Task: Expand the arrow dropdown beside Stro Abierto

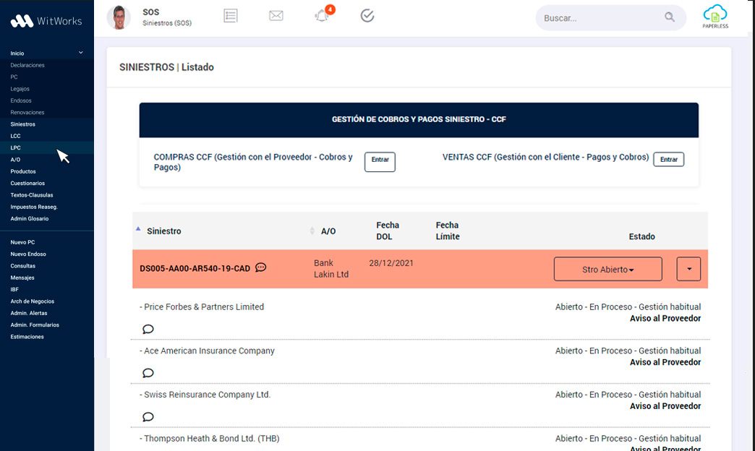Action: click(x=688, y=269)
